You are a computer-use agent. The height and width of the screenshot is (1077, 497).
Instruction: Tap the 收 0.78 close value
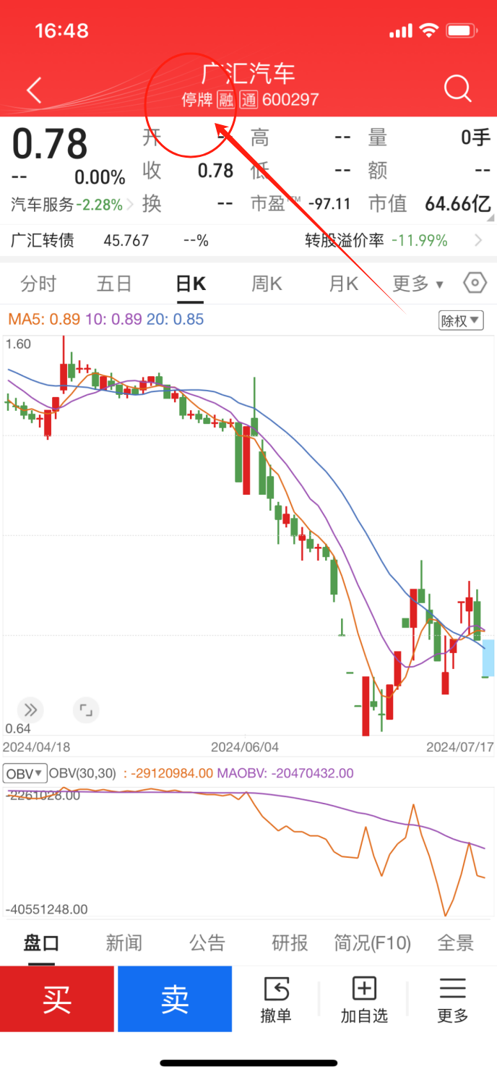[215, 171]
